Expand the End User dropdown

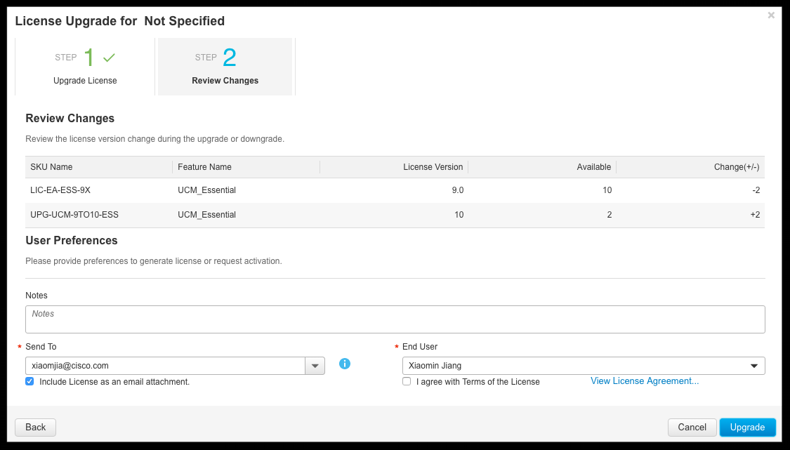[x=754, y=366]
